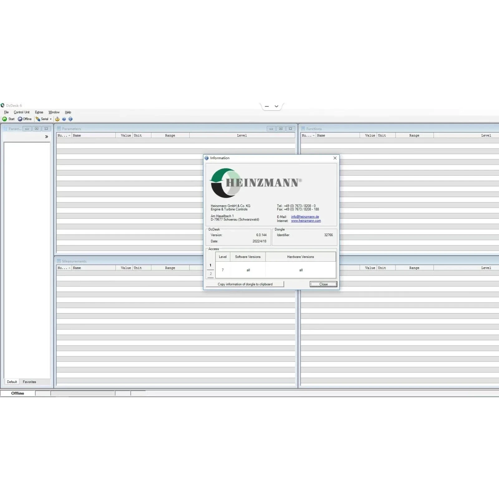Click Range column header in Measurements window

click(x=170, y=268)
